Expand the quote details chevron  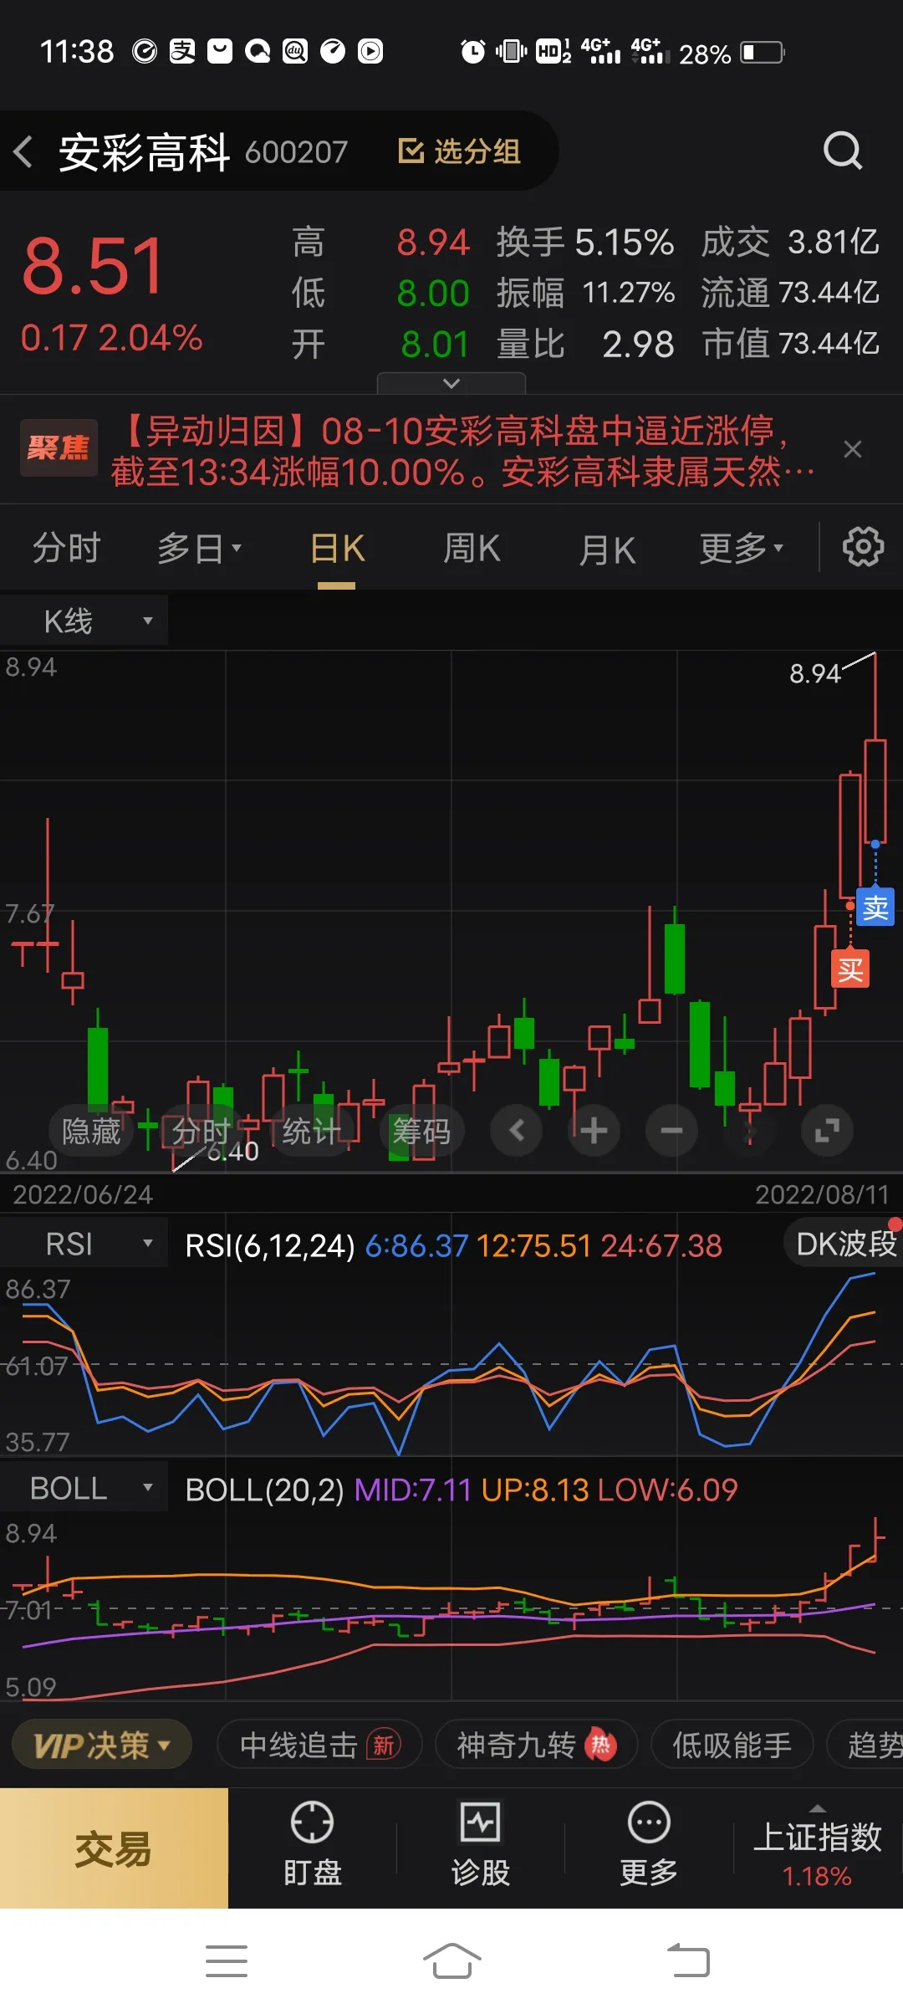[x=451, y=383]
